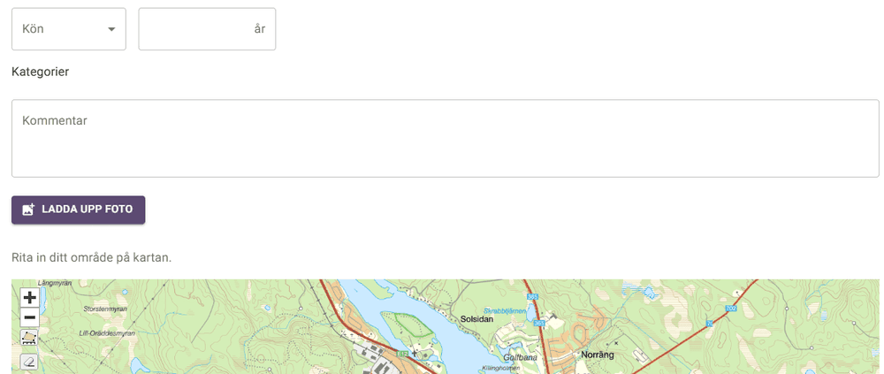The width and height of the screenshot is (884, 374).
Task: Select the polygon area drawing tool
Action: point(29,338)
